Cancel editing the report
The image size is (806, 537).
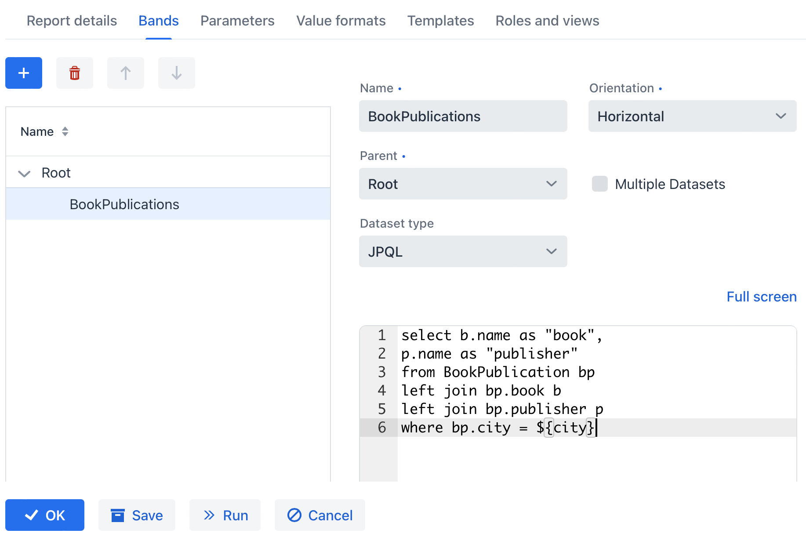pyautogui.click(x=320, y=515)
